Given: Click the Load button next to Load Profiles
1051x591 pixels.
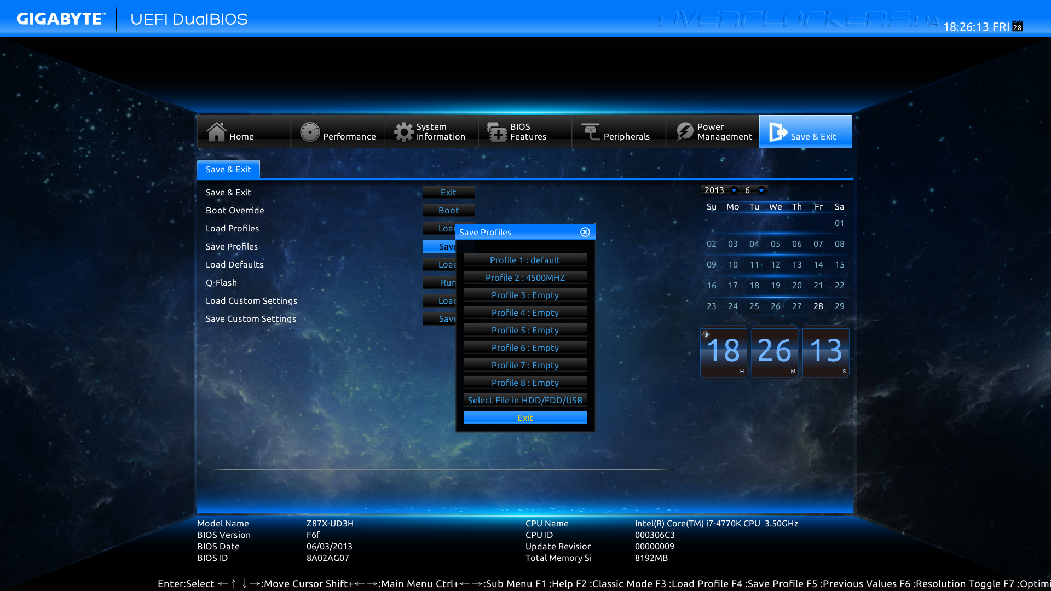Looking at the screenshot, I should [439, 229].
